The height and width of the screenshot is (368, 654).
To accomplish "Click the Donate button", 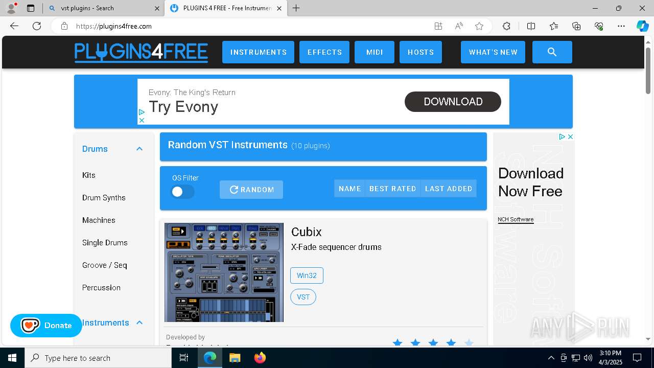I will (x=46, y=326).
